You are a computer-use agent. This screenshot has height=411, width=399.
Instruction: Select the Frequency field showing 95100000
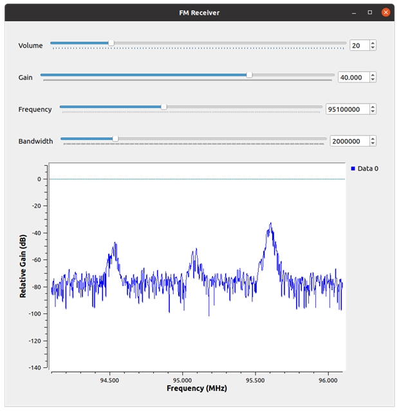[347, 109]
